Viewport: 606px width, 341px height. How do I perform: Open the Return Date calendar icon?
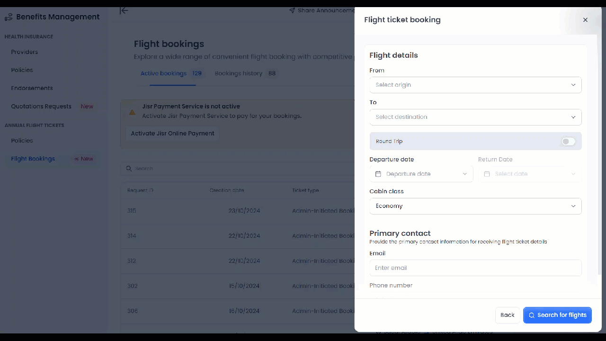[x=487, y=174]
